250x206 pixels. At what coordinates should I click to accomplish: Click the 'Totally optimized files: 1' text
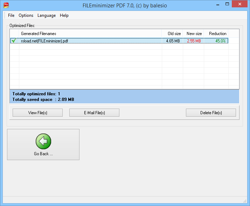coord(36,94)
